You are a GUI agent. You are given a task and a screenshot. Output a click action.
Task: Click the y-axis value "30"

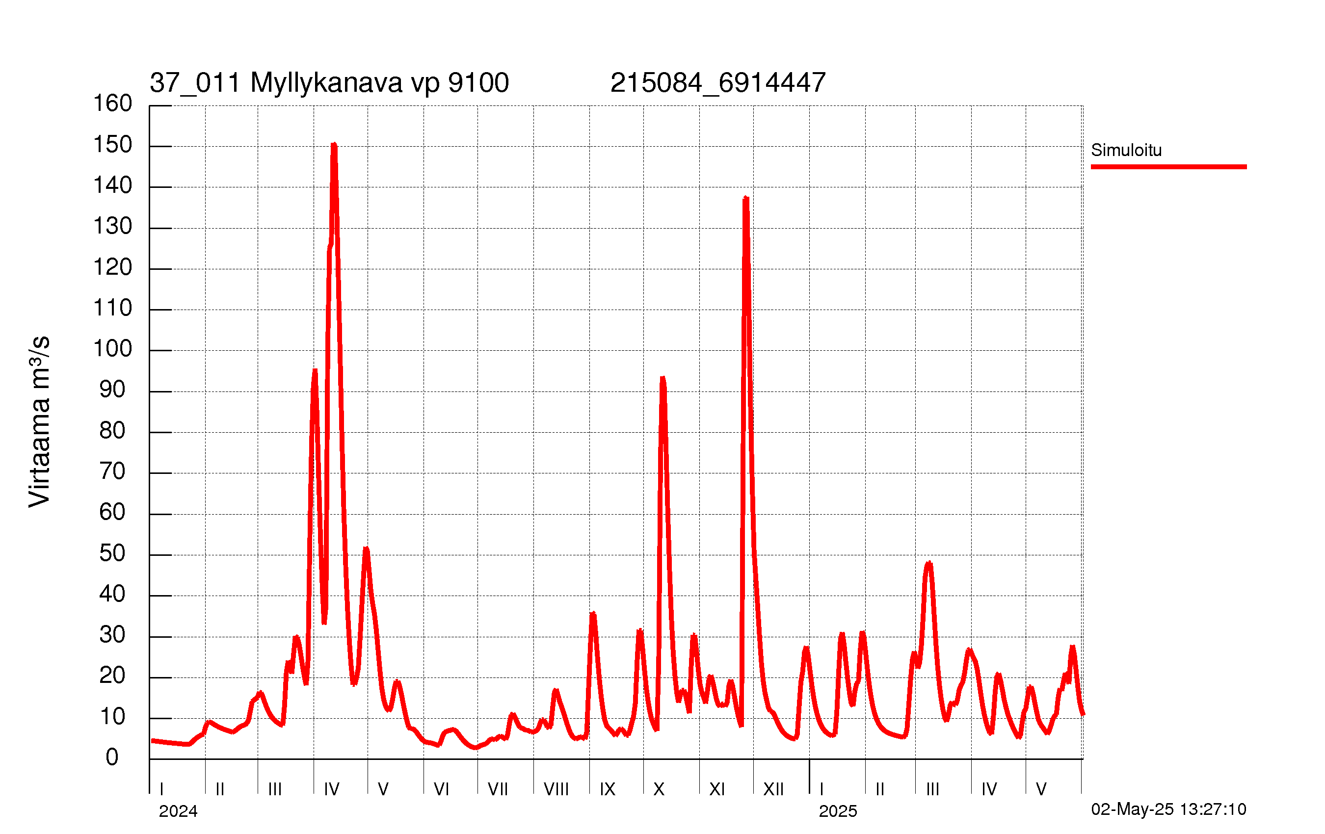click(x=112, y=635)
